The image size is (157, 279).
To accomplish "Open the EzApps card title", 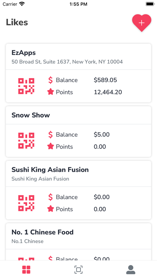I will (24, 53).
